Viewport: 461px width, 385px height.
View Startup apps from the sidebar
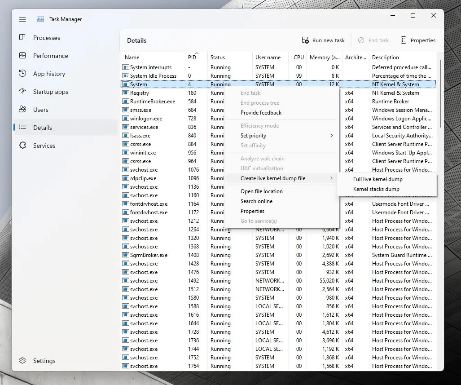[49, 92]
